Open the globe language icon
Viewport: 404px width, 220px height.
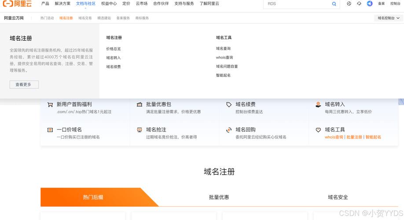(349, 4)
